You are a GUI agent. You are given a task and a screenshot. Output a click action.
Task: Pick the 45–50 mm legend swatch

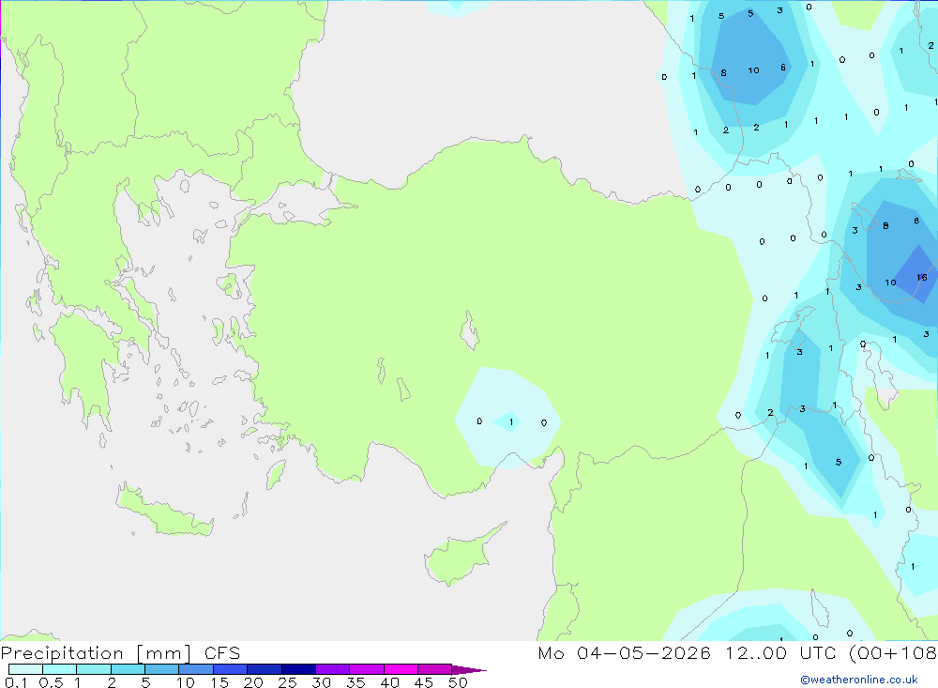[435, 669]
